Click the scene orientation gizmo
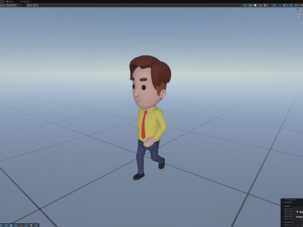Image resolution: width=303 pixels, height=227 pixels. pos(300,16)
